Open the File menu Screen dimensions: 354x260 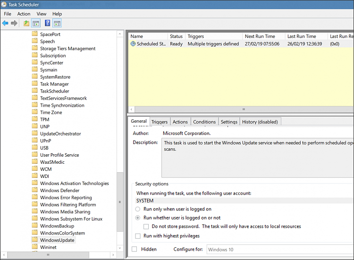pyautogui.click(x=8, y=14)
